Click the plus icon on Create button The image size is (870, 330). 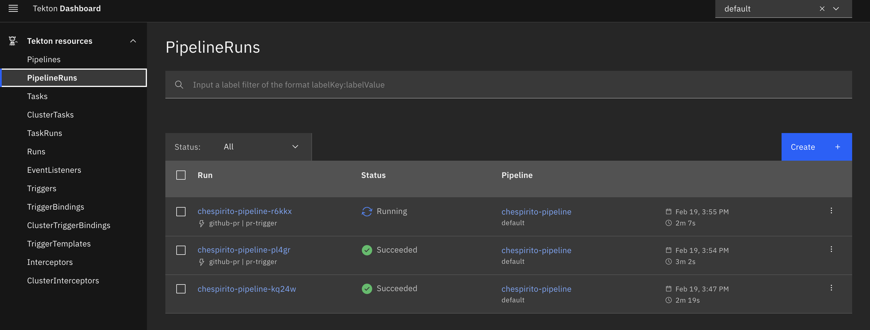tap(837, 147)
